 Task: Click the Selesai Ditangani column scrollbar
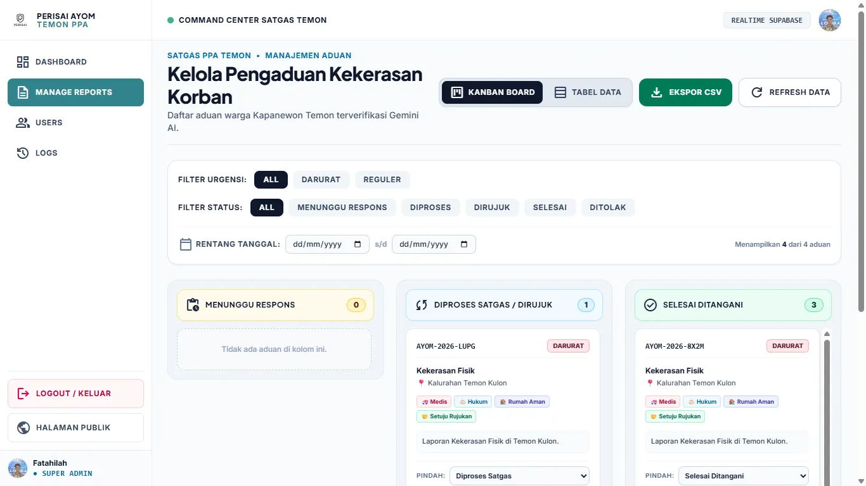pos(827,413)
